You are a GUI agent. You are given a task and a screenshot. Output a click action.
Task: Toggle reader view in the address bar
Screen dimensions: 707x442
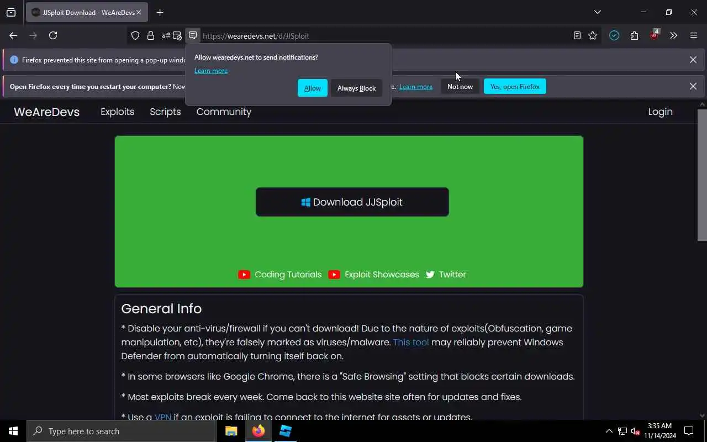point(577,35)
